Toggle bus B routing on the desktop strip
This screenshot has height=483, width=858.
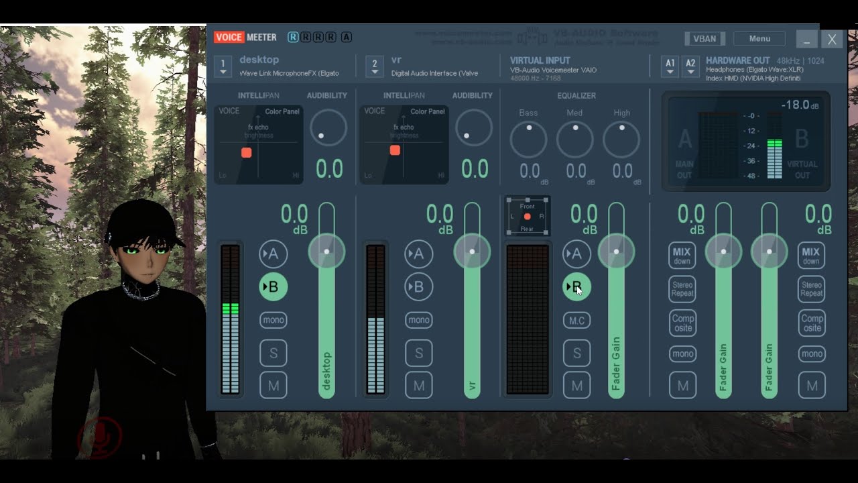point(273,287)
